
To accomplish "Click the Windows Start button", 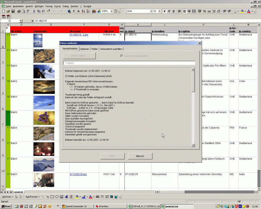I will click(6, 206).
